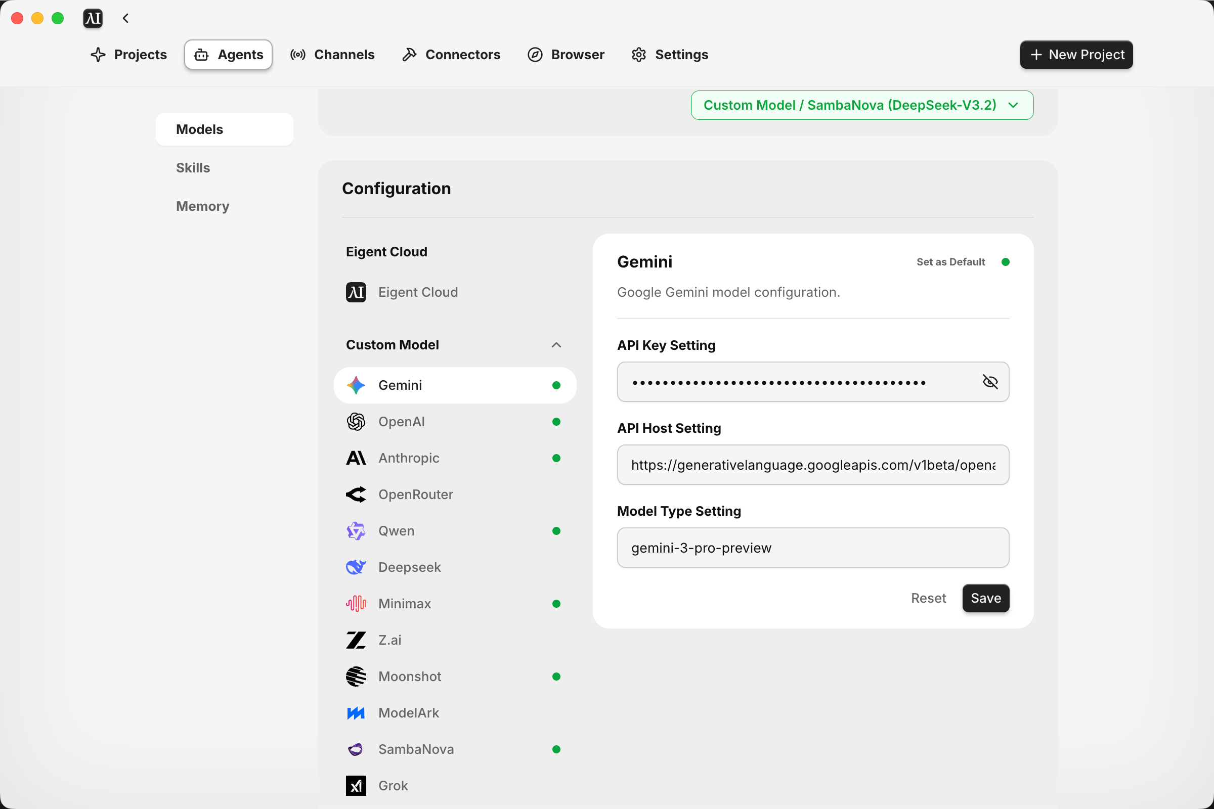Select the Anthropic provider row
Viewport: 1214px width, 809px height.
[x=455, y=458]
